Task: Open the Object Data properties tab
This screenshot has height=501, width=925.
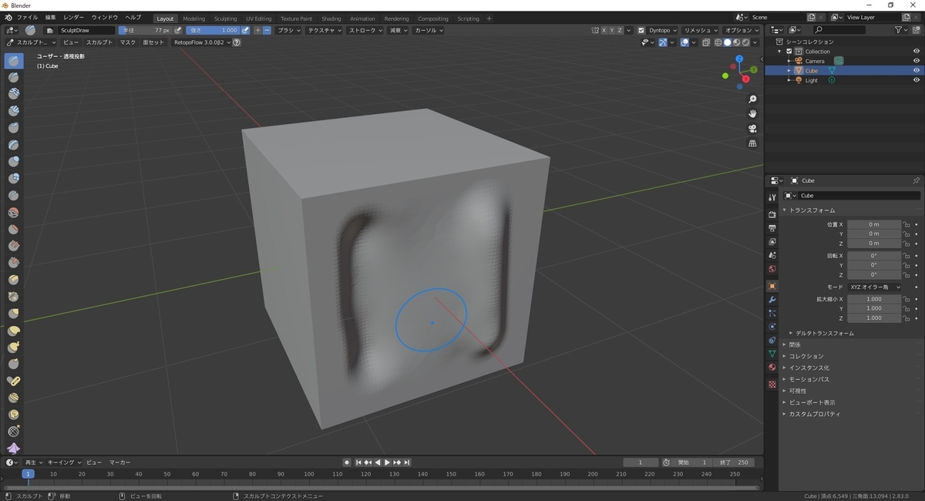Action: [772, 354]
